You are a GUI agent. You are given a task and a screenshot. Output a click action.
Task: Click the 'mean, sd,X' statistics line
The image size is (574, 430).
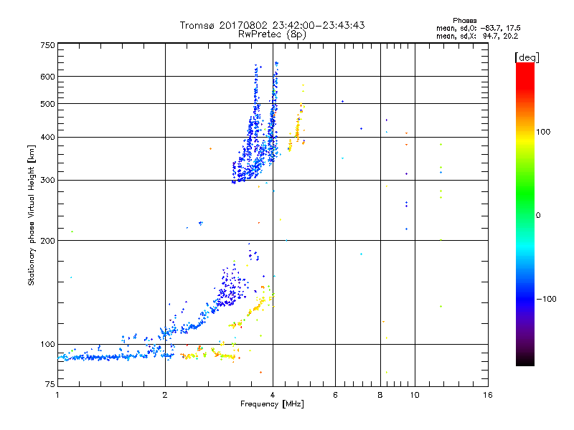pos(477,36)
